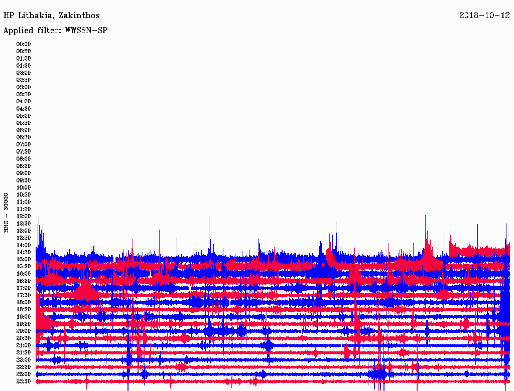Select the 09:00 time label
The height and width of the screenshot is (391, 514).
[x=24, y=173]
